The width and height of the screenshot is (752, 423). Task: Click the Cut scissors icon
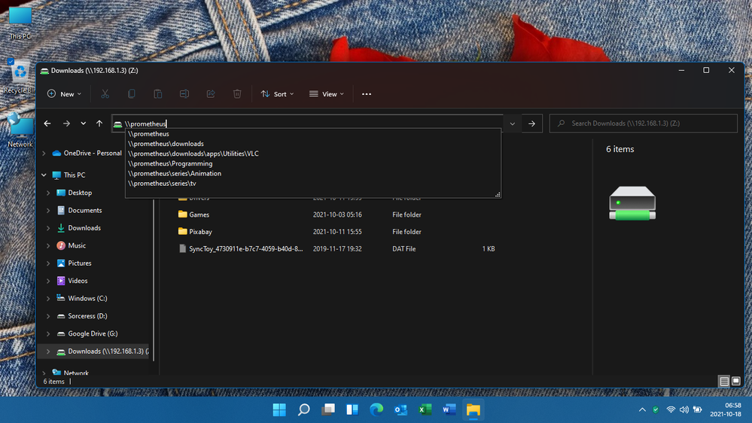105,94
